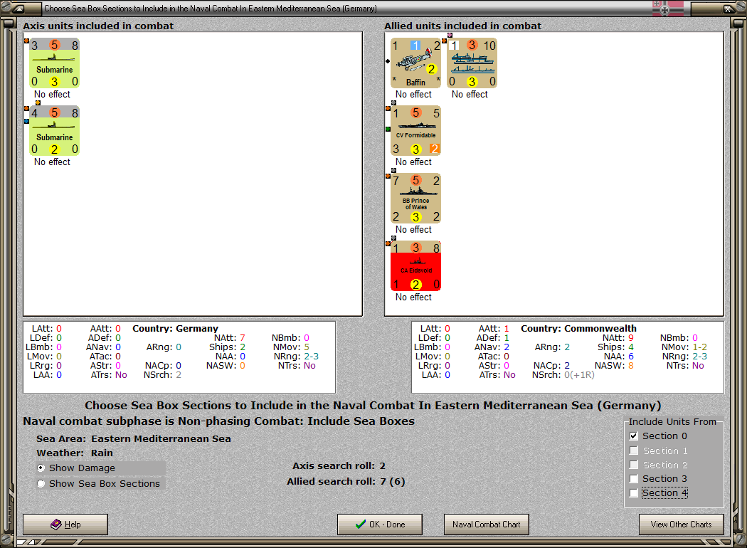The height and width of the screenshot is (548, 747).
Task: Click the 'Allied search roll: 7 (6)' text
Action: [x=346, y=481]
